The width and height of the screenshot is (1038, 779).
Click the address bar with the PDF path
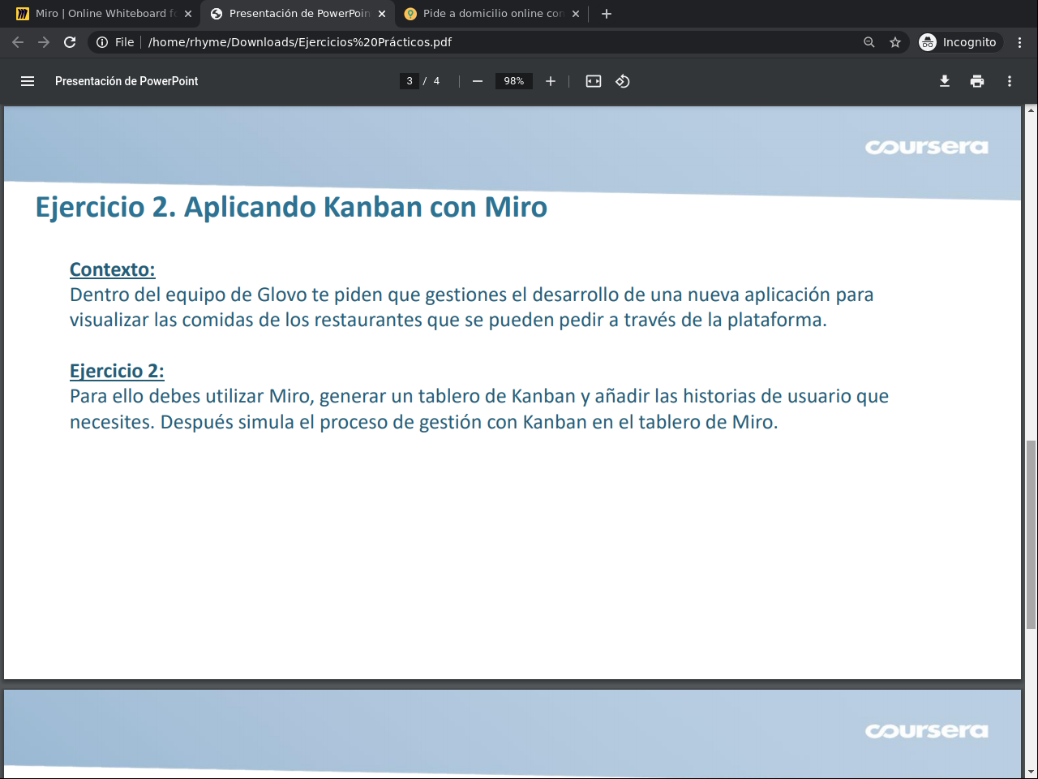point(499,42)
